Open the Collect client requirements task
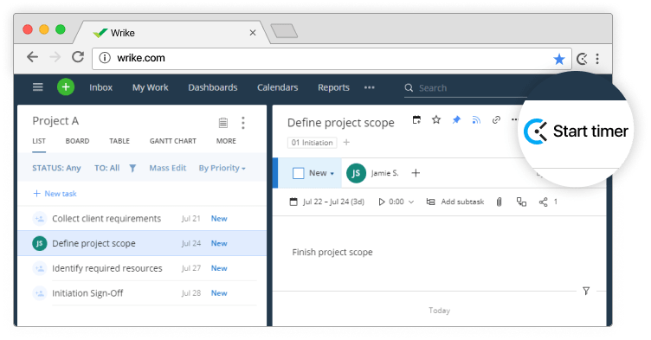The image size is (651, 340). [106, 218]
